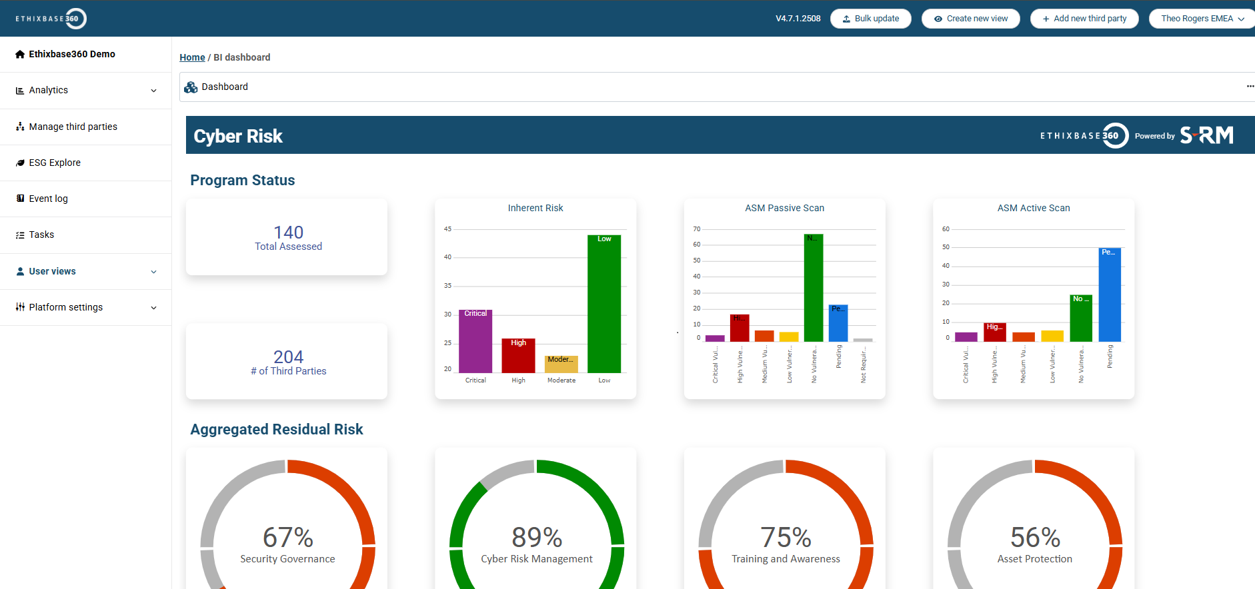The width and height of the screenshot is (1255, 589).
Task: Click the Analytics chart icon in sidebar
Action: (20, 91)
